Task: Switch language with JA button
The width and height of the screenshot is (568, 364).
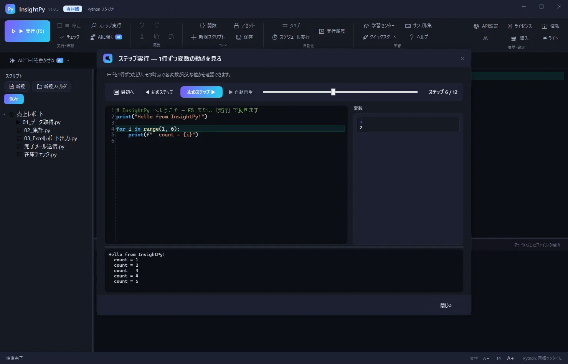Action: 485,38
